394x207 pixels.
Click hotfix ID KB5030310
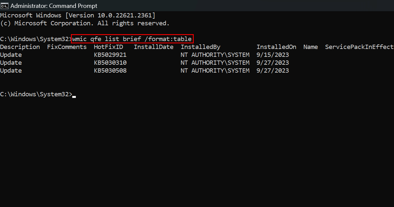(110, 63)
